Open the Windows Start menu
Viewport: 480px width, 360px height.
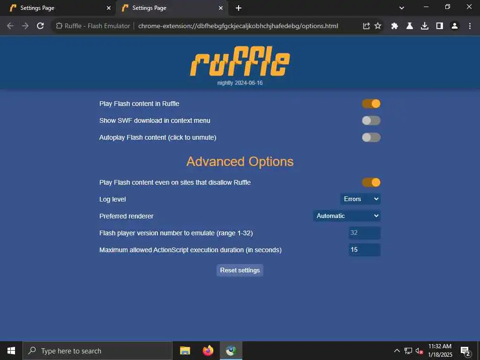pos(11,351)
